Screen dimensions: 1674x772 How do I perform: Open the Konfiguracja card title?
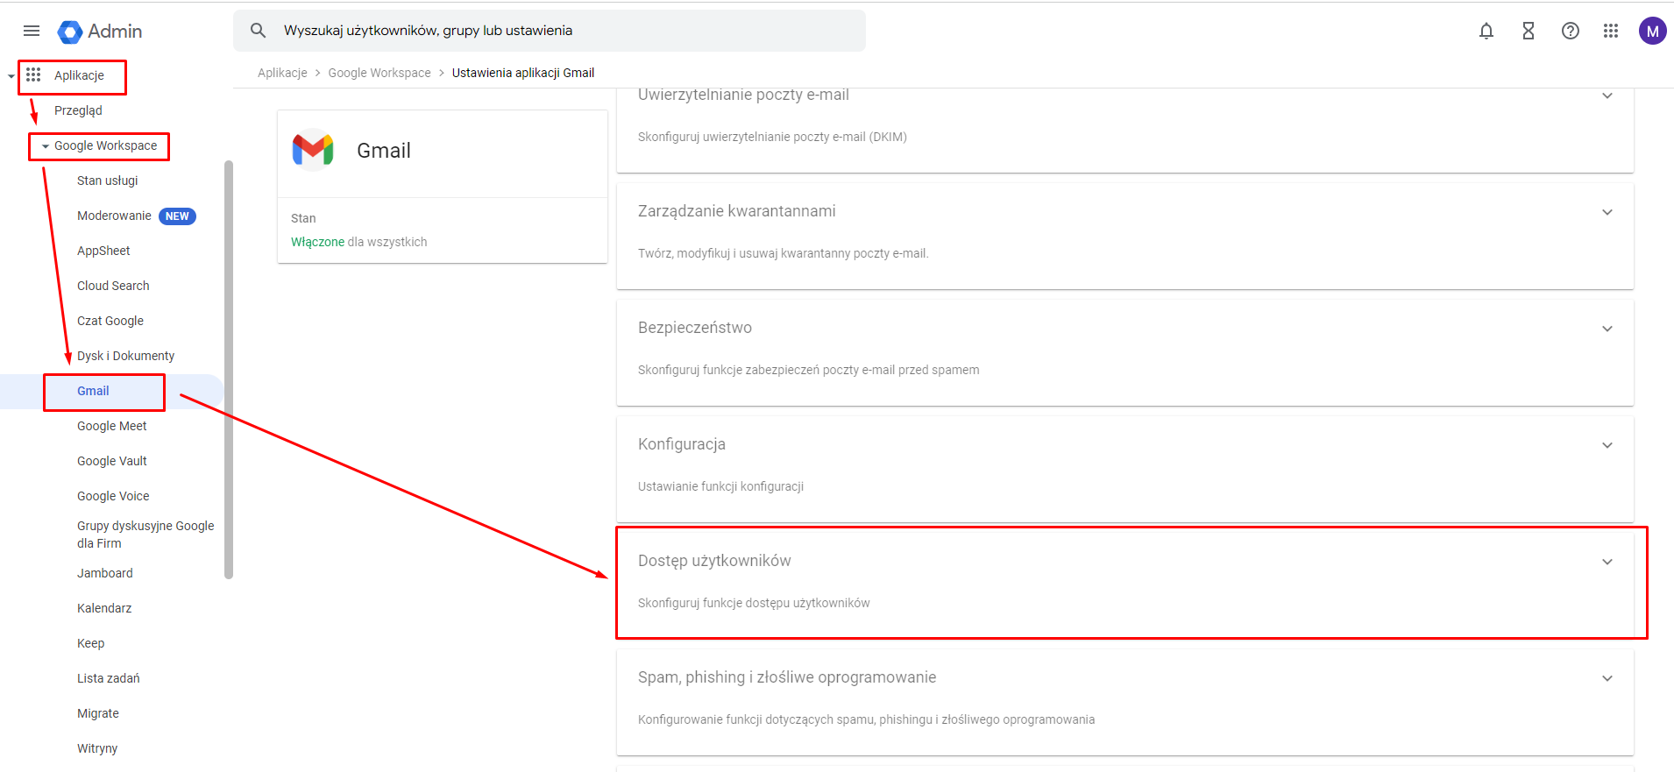pos(682,444)
